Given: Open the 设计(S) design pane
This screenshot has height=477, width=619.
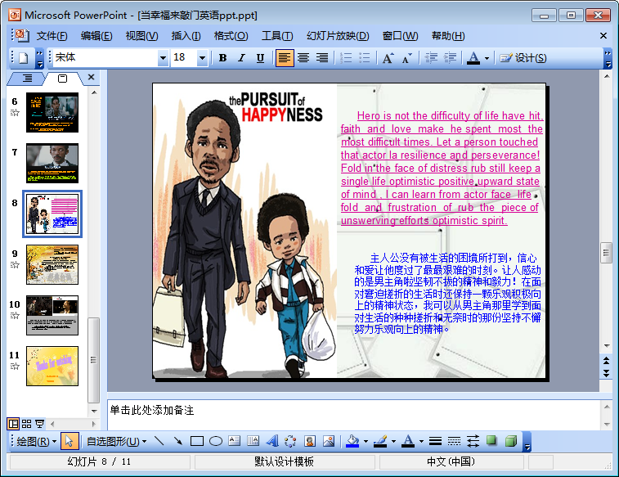Looking at the screenshot, I should 523,58.
